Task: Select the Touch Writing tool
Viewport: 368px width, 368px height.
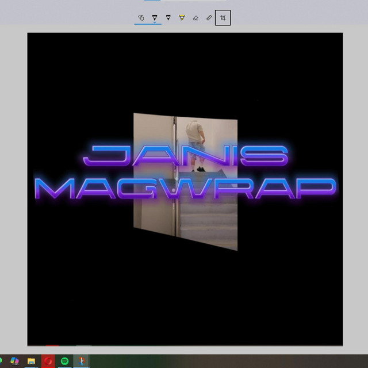Action: (141, 18)
